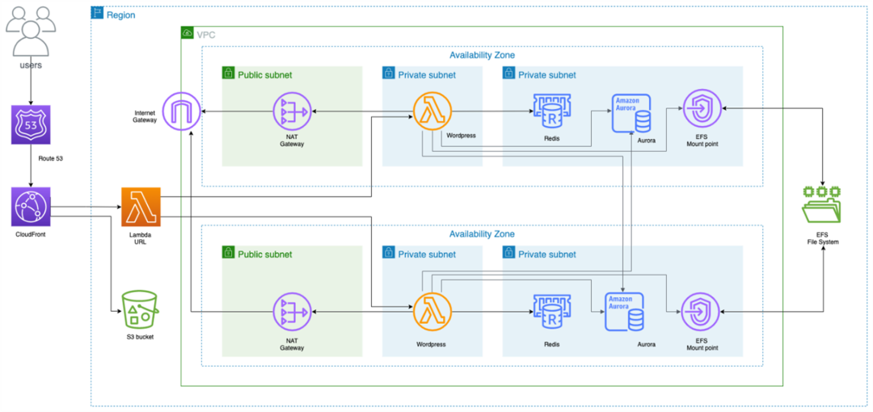Click the S3 bucket icon
The height and width of the screenshot is (412, 873).
[141, 309]
